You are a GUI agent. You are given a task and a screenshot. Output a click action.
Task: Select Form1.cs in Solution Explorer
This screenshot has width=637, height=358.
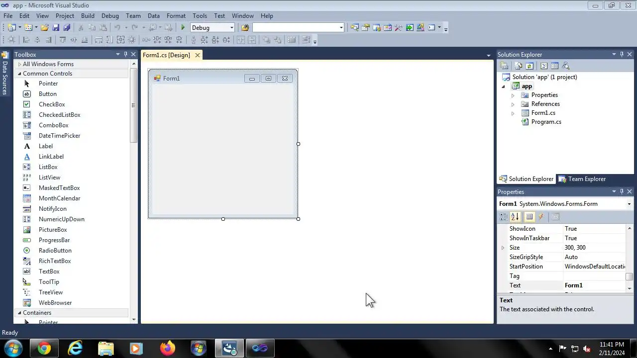coord(543,113)
